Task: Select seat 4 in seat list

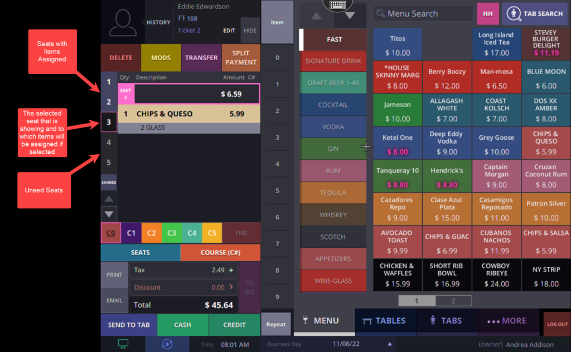Action: point(109,142)
